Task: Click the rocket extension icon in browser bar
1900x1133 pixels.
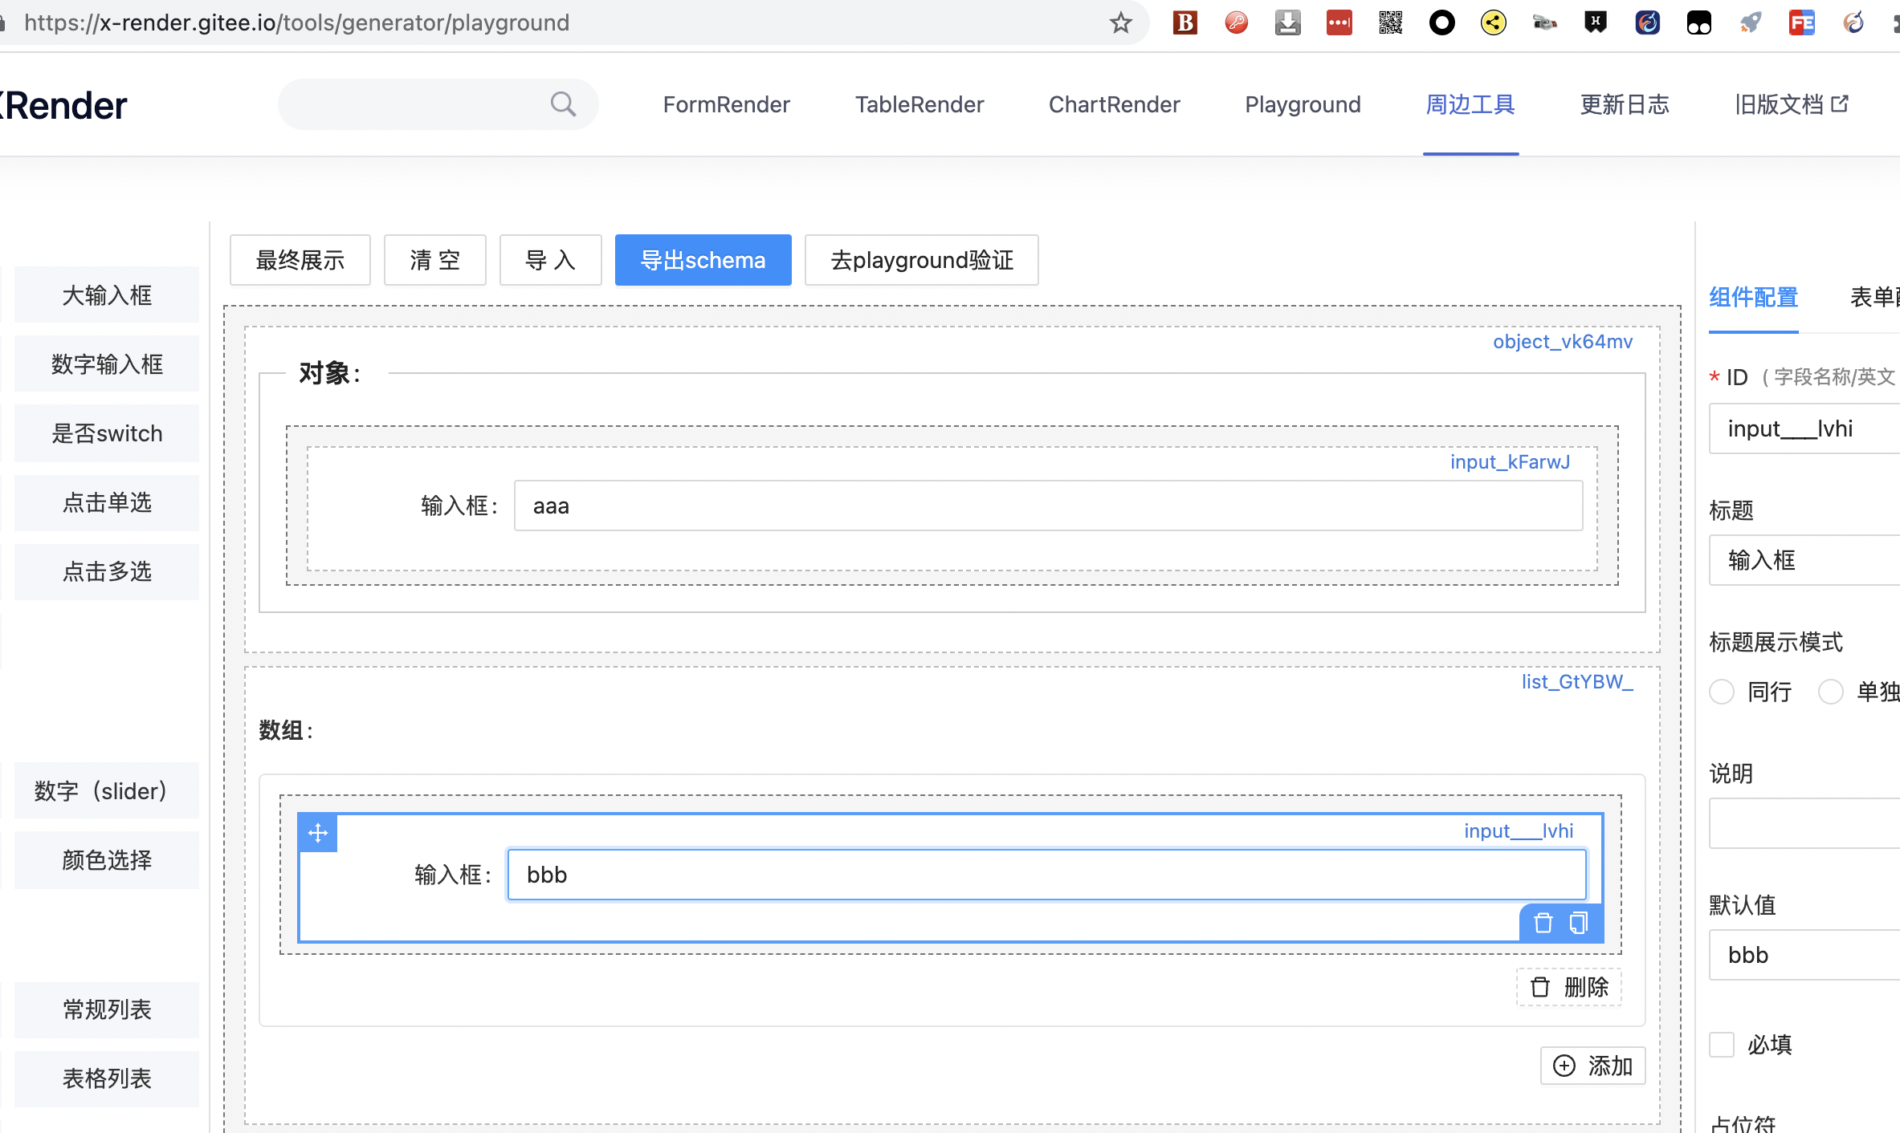Action: pos(1751,22)
